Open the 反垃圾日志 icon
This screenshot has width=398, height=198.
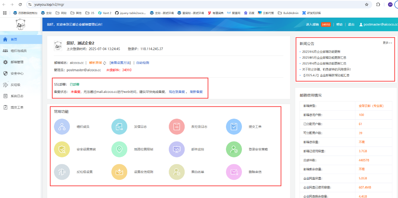tap(176, 127)
